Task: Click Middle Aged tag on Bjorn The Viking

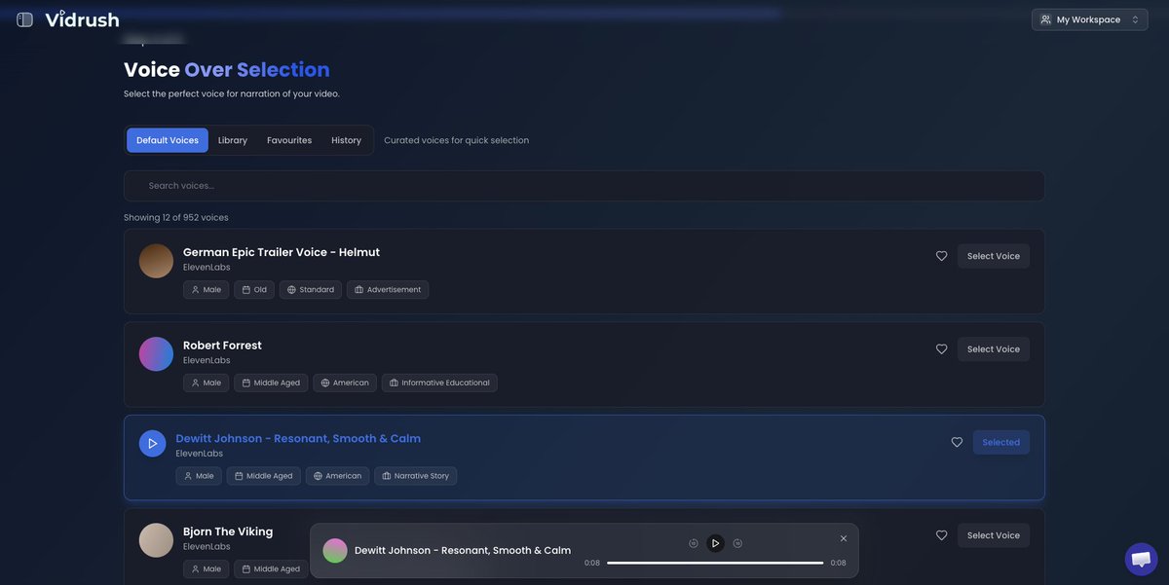Action: [x=271, y=569]
